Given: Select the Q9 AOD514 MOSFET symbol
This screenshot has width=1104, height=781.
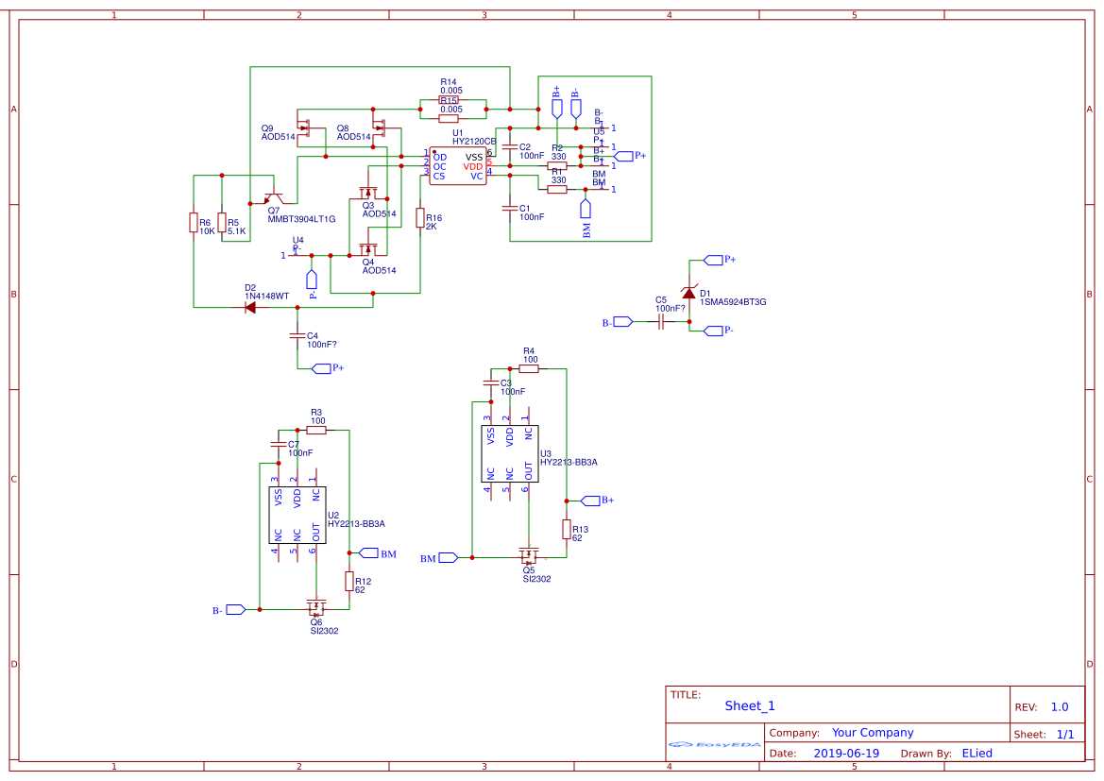Looking at the screenshot, I should click(305, 128).
